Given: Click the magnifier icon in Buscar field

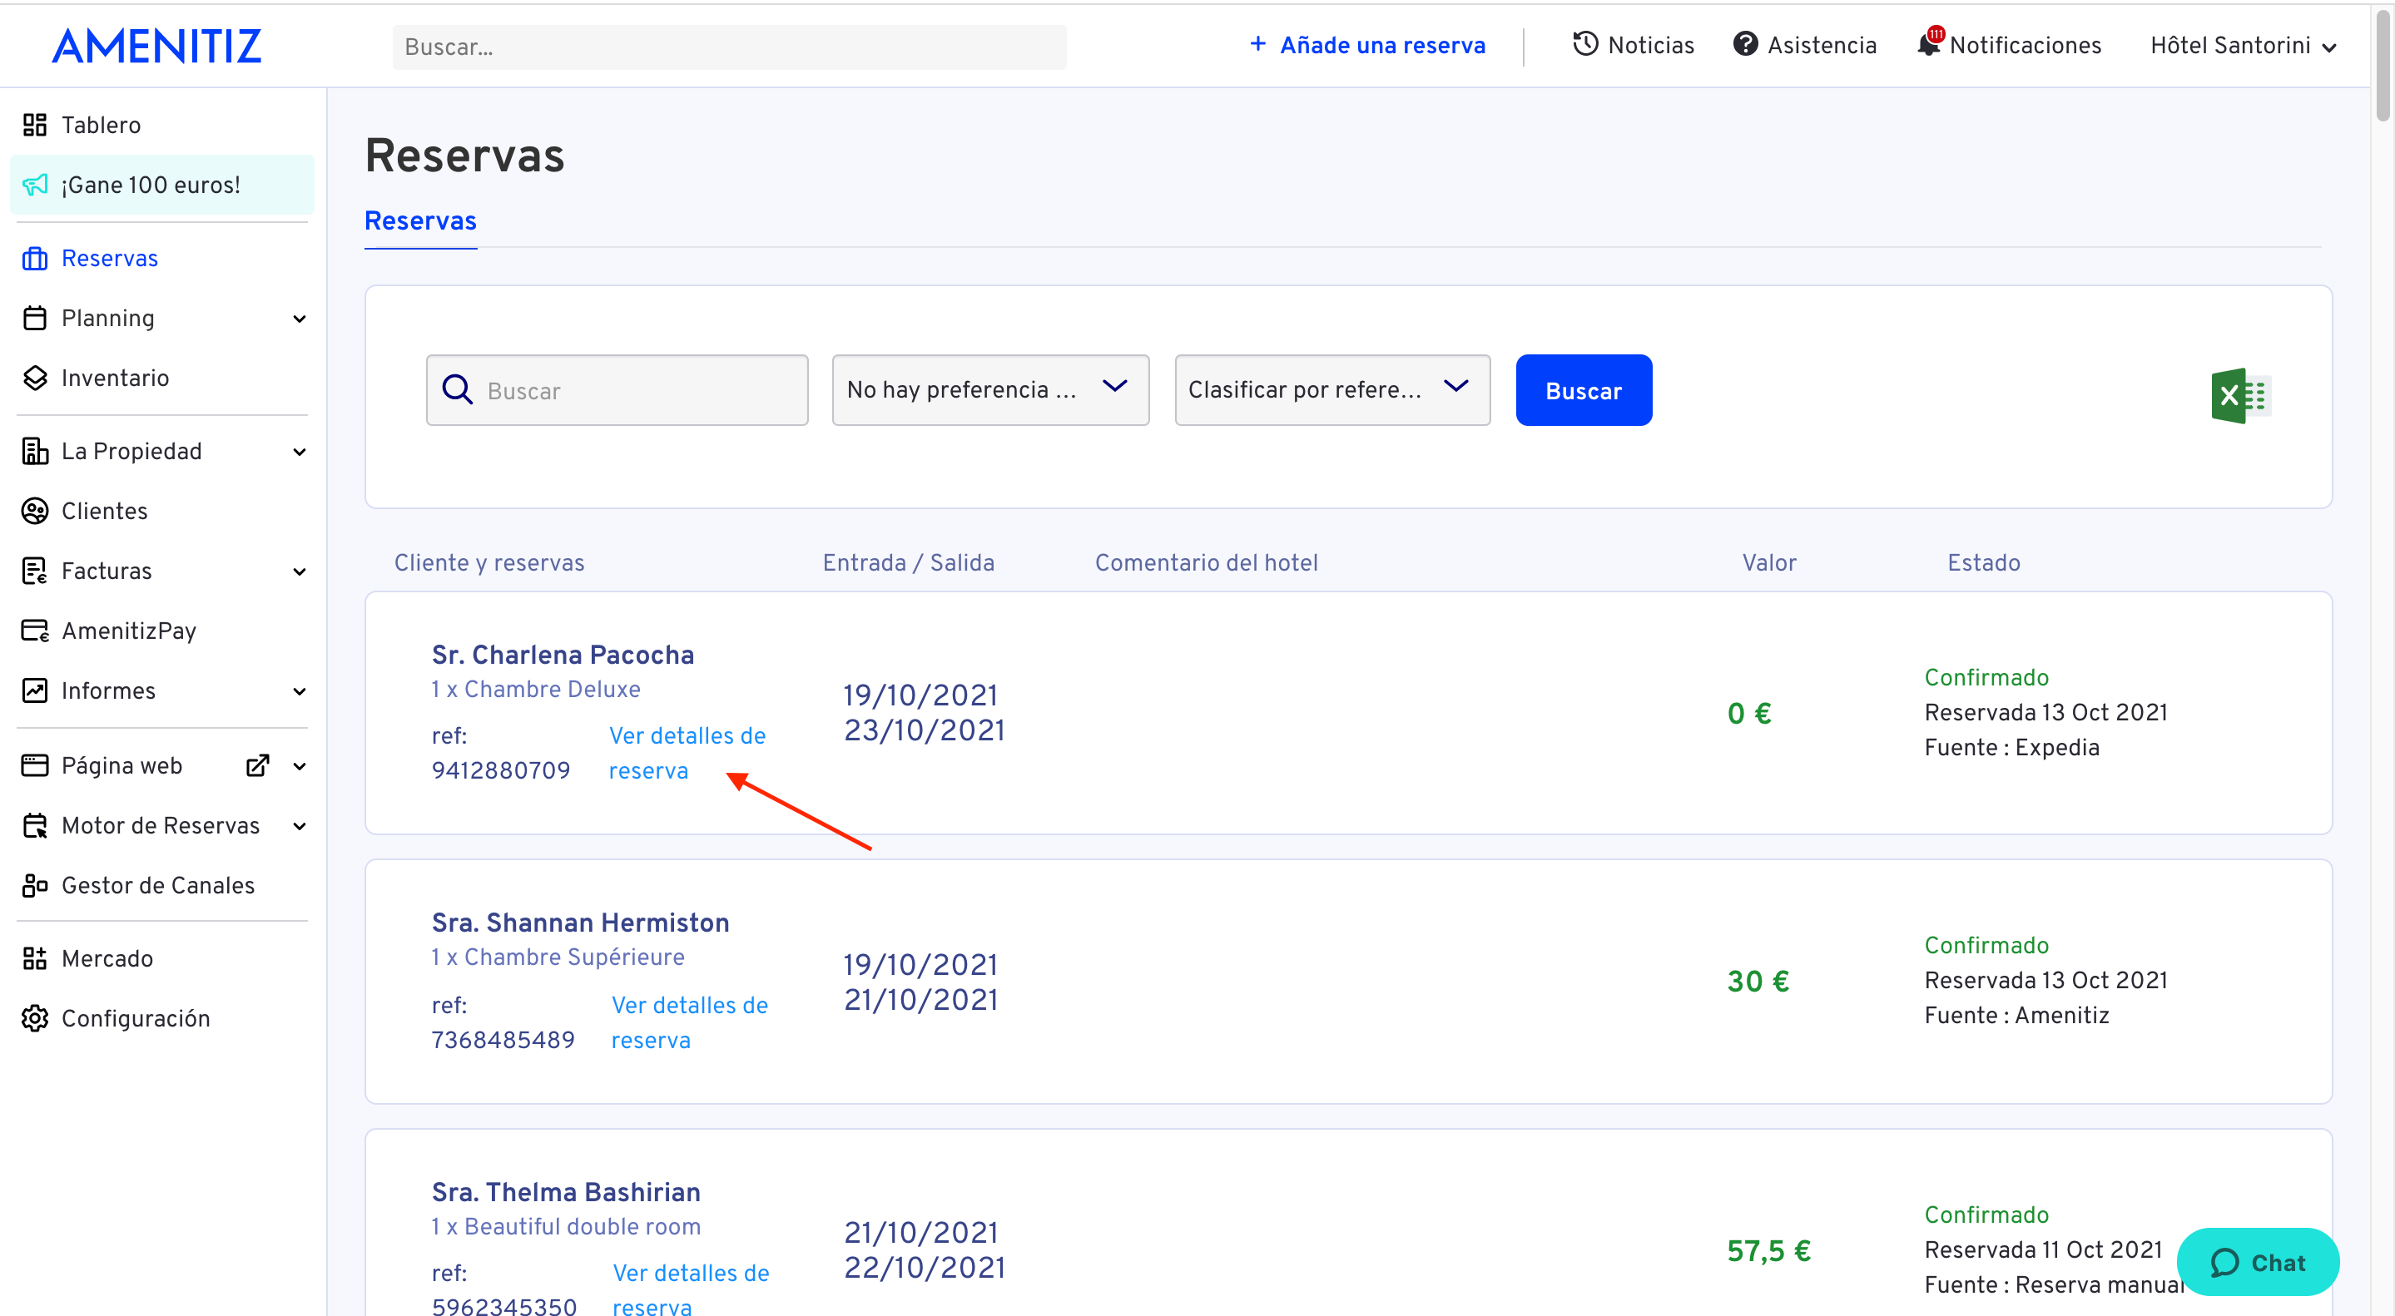Looking at the screenshot, I should pyautogui.click(x=457, y=388).
